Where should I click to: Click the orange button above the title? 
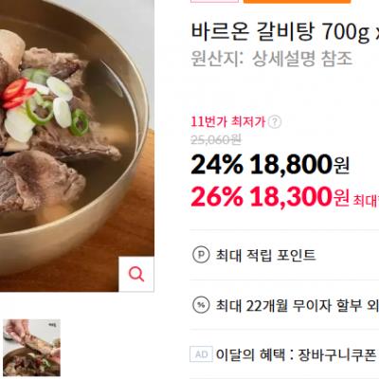point(297,2)
